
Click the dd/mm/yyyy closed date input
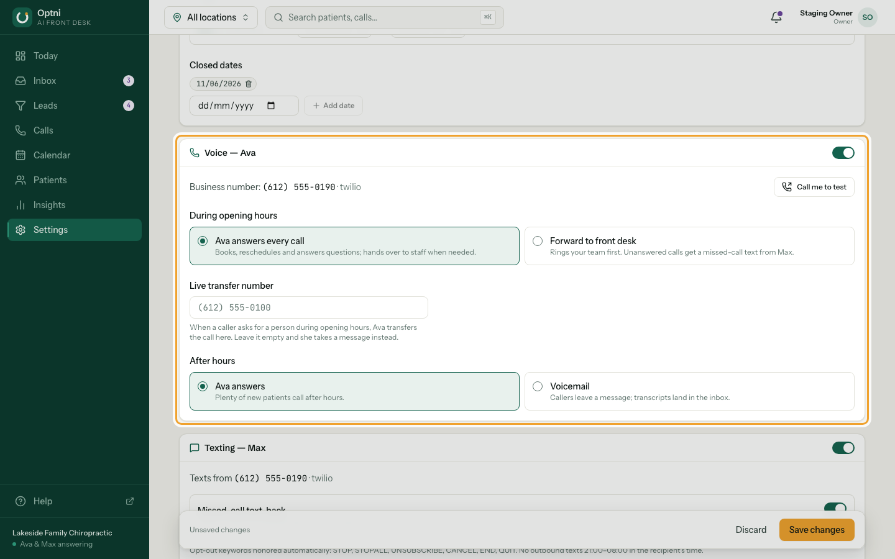(244, 106)
